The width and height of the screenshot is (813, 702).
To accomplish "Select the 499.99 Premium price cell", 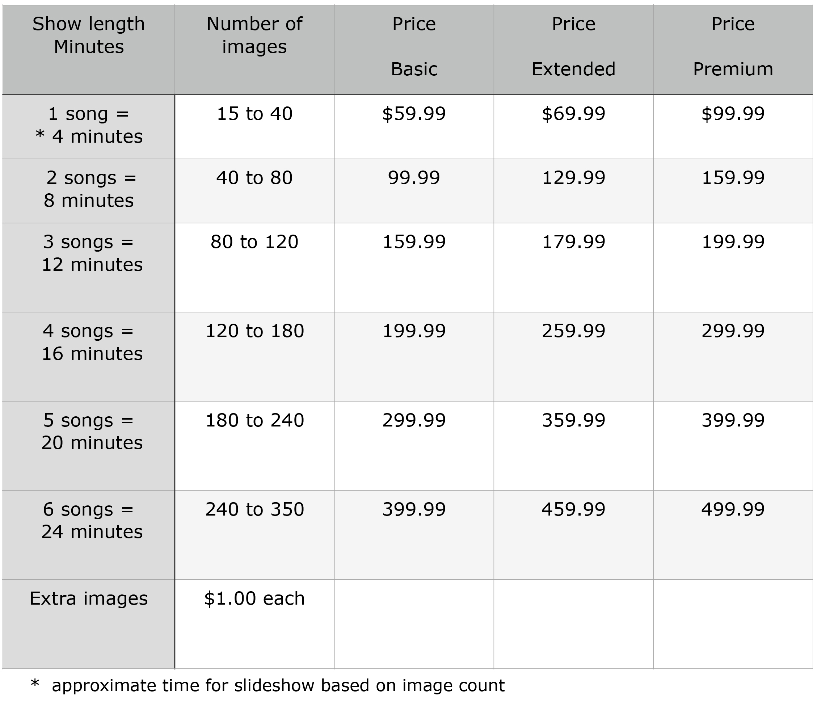I will (x=733, y=509).
